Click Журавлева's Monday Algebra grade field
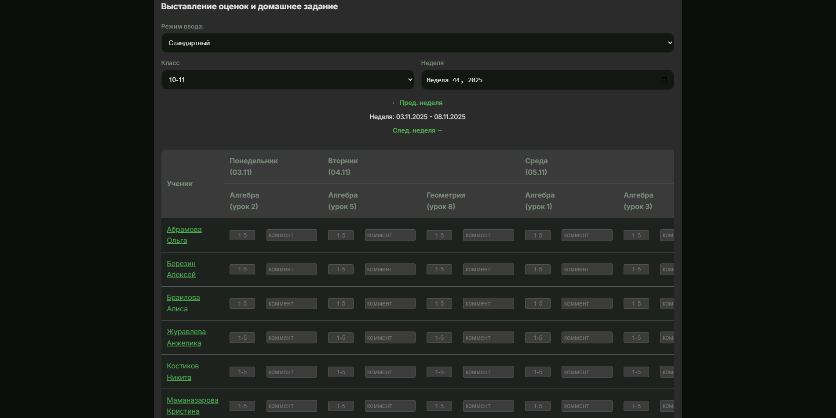This screenshot has height=418, width=836. pos(242,338)
